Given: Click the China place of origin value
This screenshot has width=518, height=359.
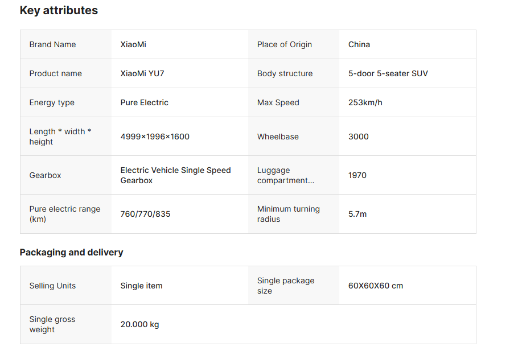Looking at the screenshot, I should 359,44.
